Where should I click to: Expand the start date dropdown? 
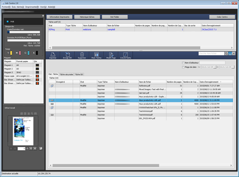tap(214, 67)
